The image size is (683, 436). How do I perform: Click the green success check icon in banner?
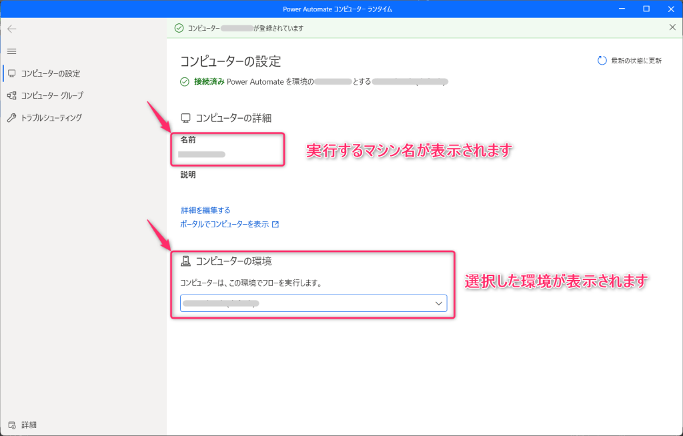point(179,28)
